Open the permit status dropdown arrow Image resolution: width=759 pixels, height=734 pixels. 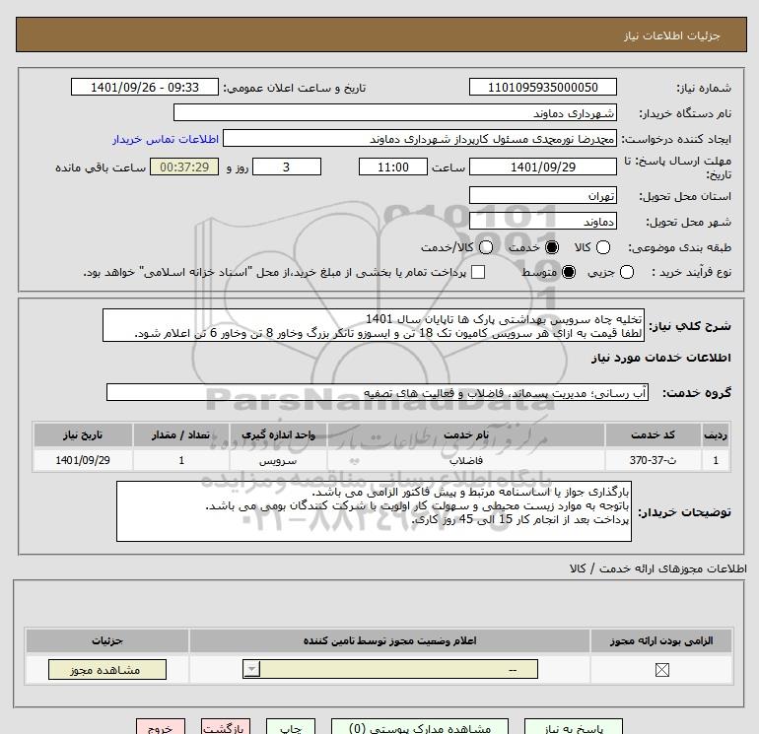(251, 670)
